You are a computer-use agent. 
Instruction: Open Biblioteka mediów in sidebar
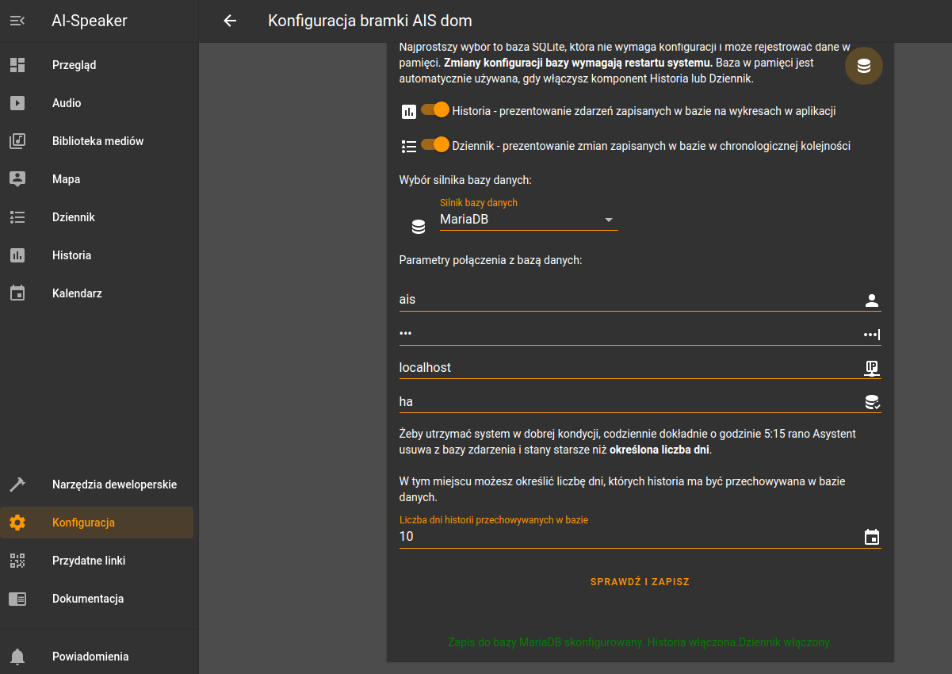[x=97, y=141]
